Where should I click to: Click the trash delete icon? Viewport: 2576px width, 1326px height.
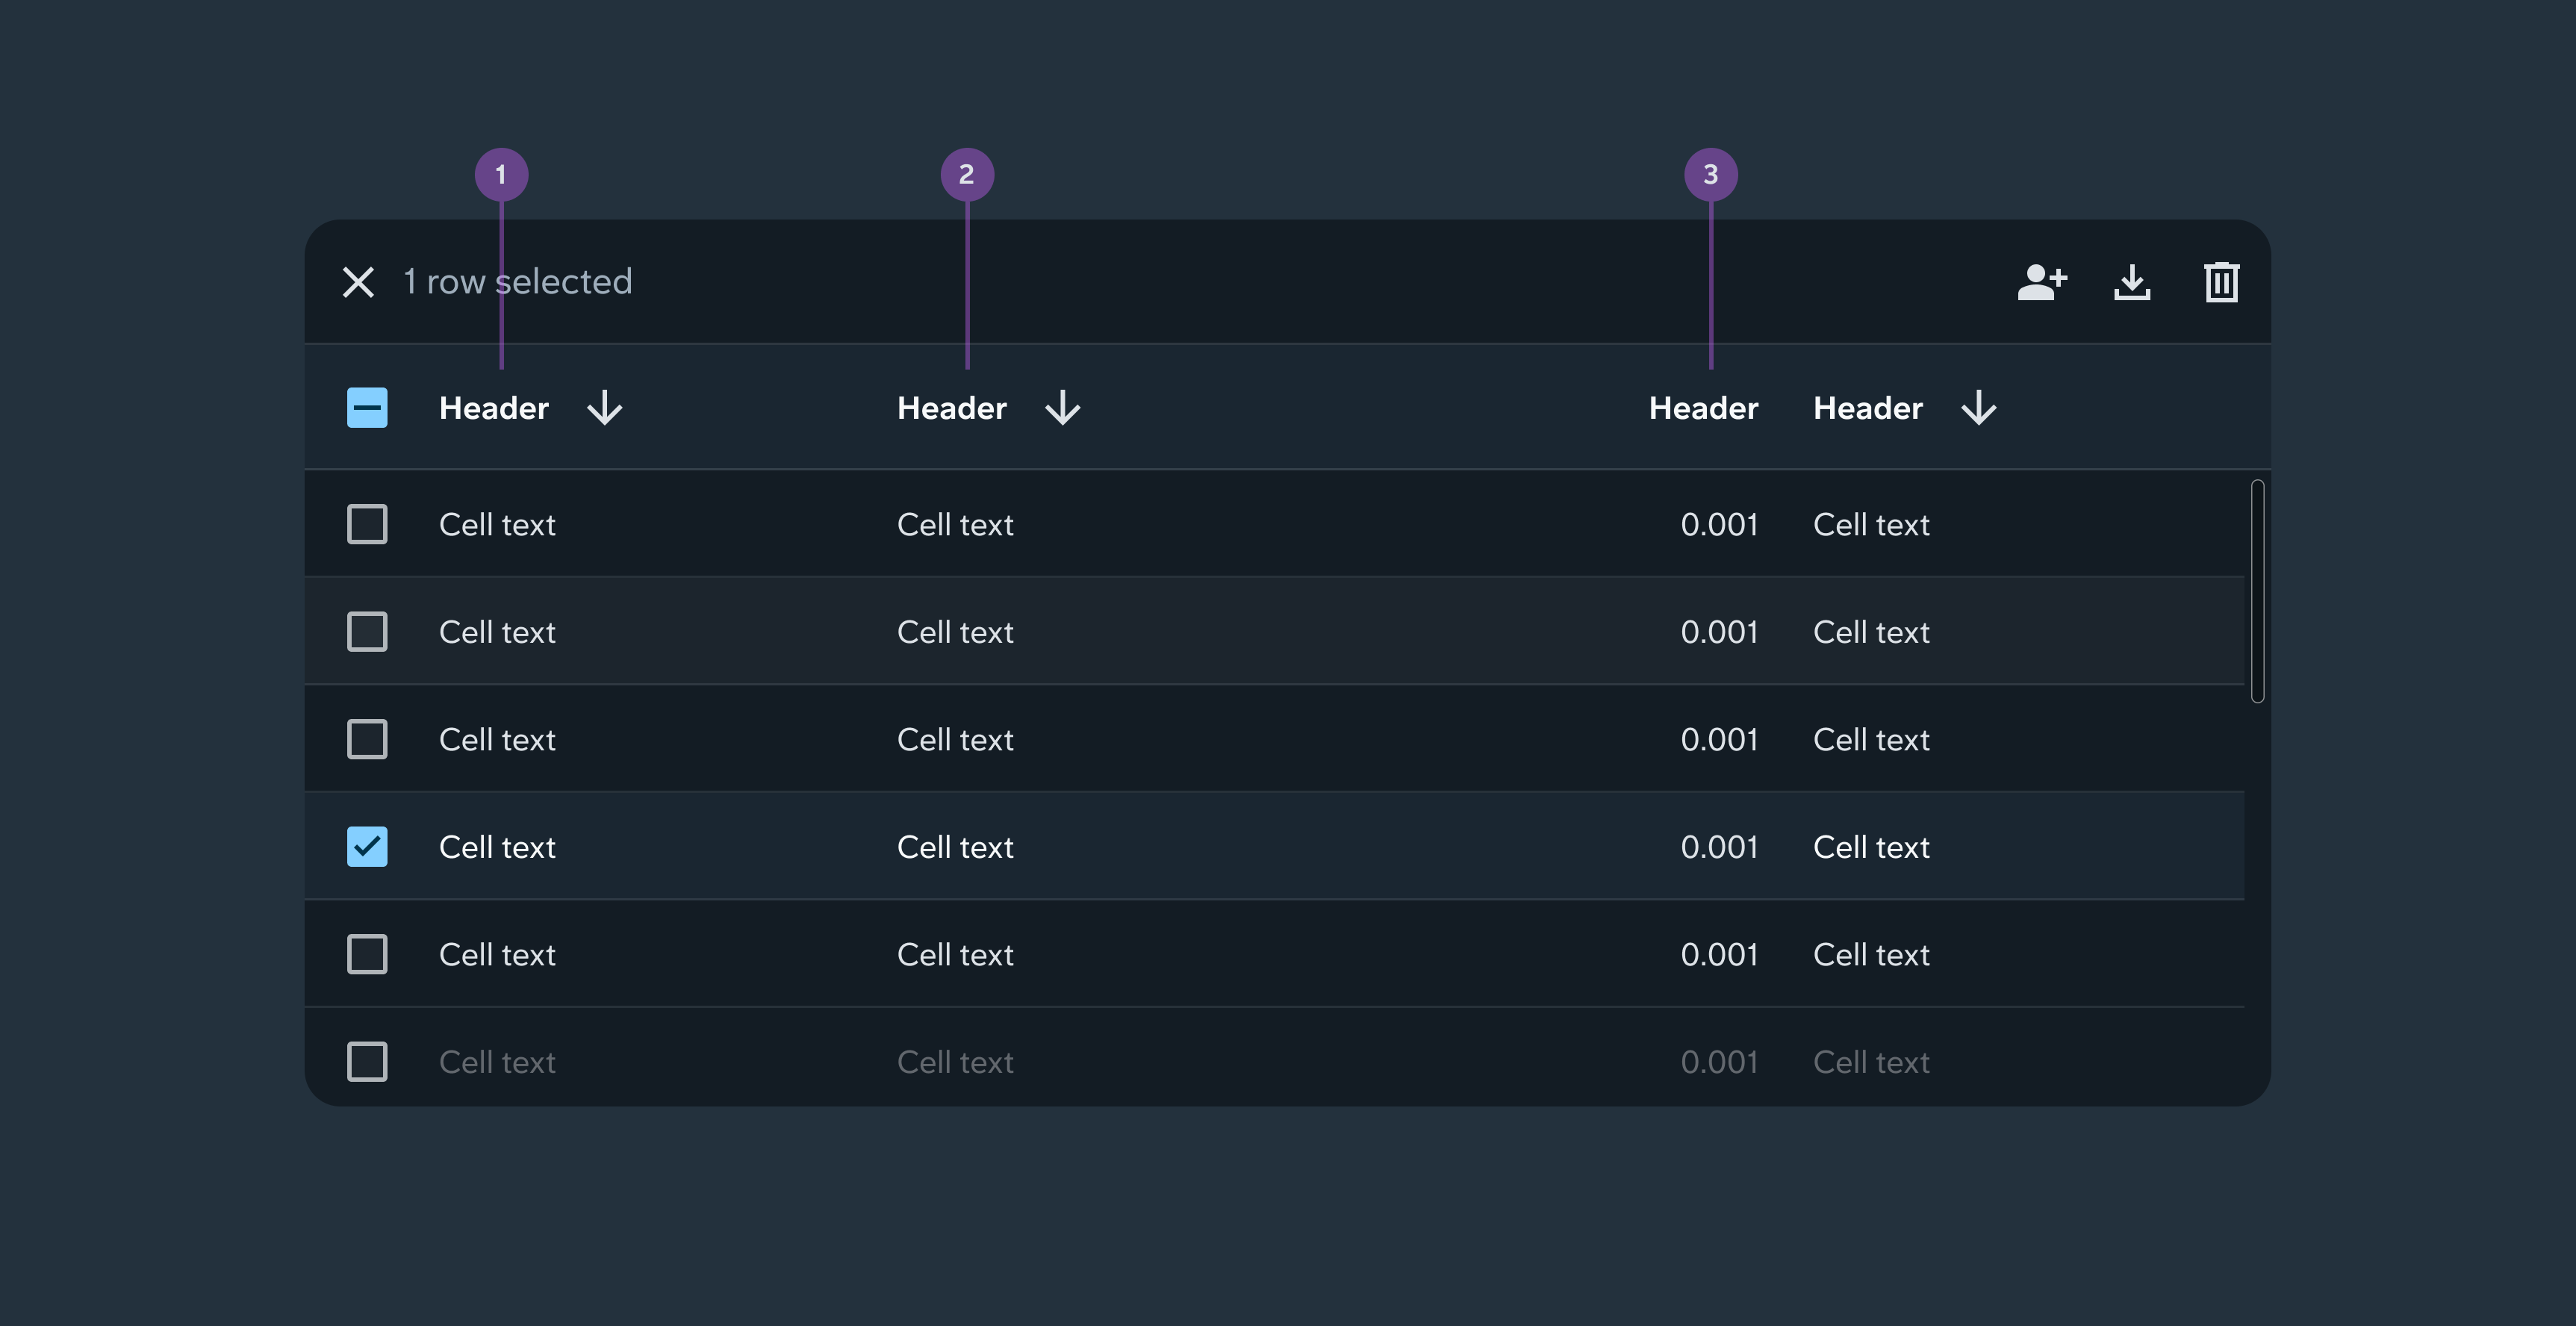(2221, 282)
